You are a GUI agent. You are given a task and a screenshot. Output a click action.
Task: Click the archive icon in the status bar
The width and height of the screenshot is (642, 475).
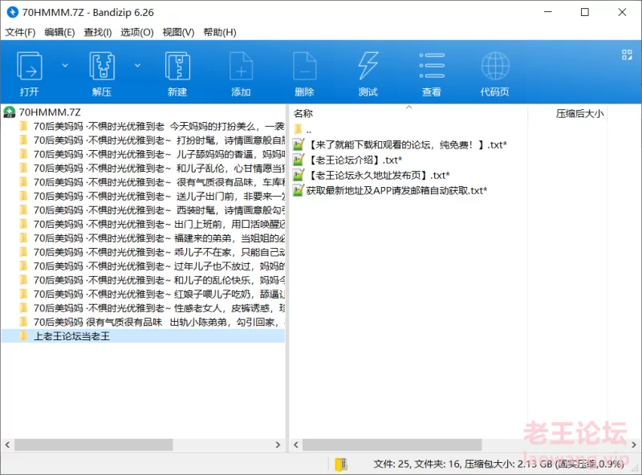[x=341, y=464]
